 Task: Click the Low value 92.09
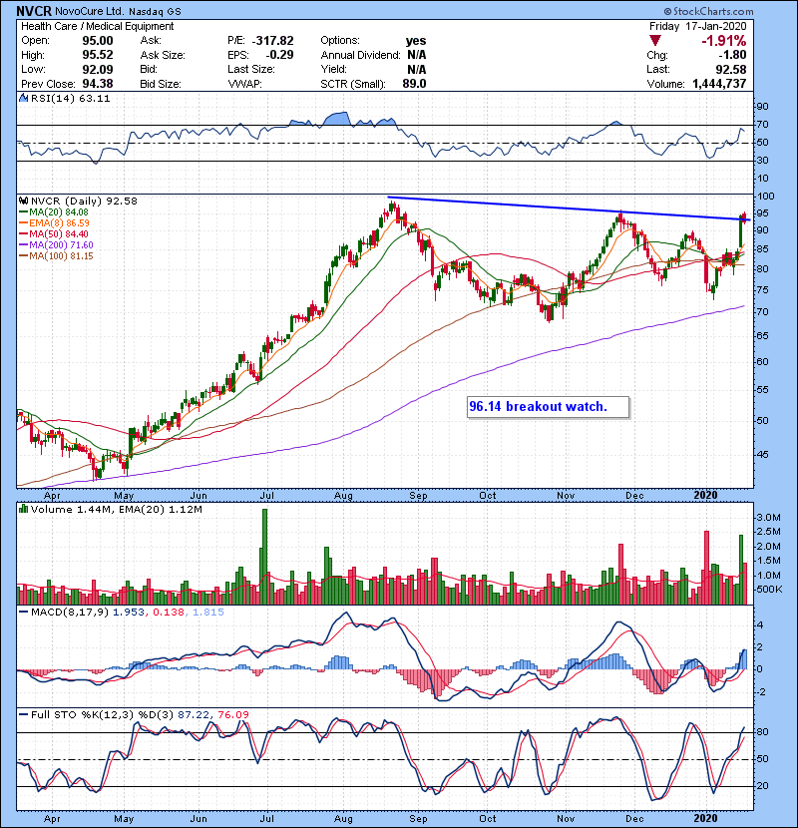click(x=97, y=69)
